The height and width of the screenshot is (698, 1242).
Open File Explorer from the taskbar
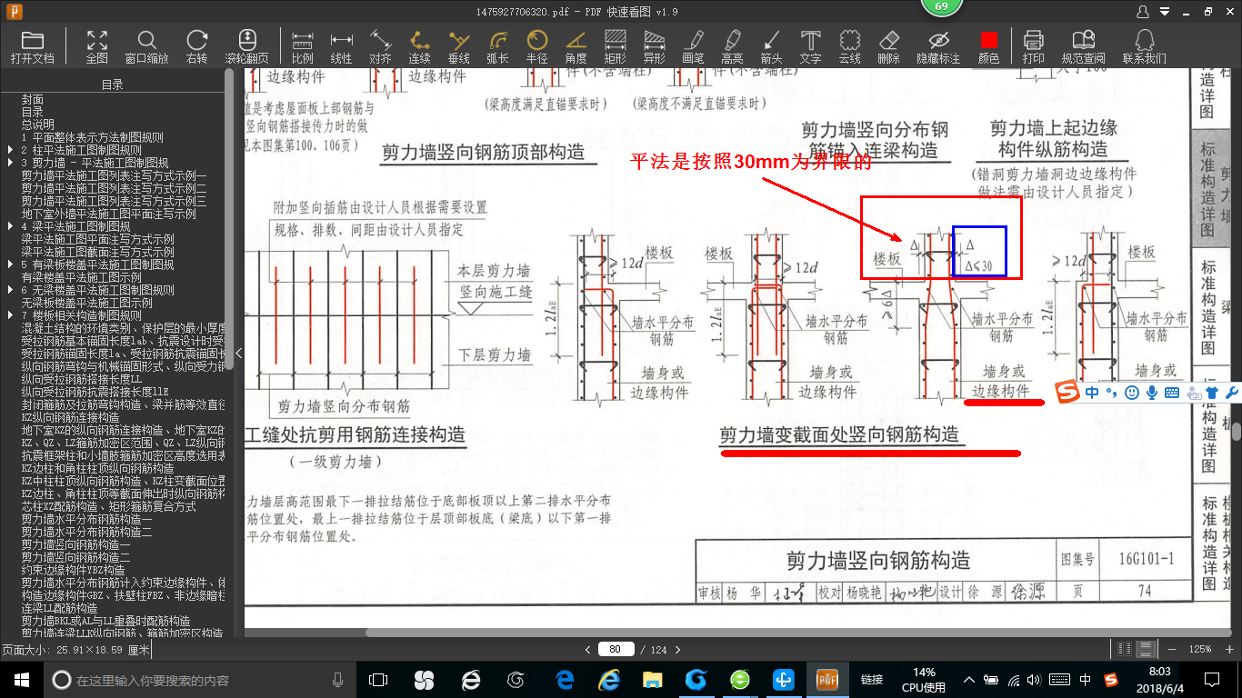tap(652, 680)
